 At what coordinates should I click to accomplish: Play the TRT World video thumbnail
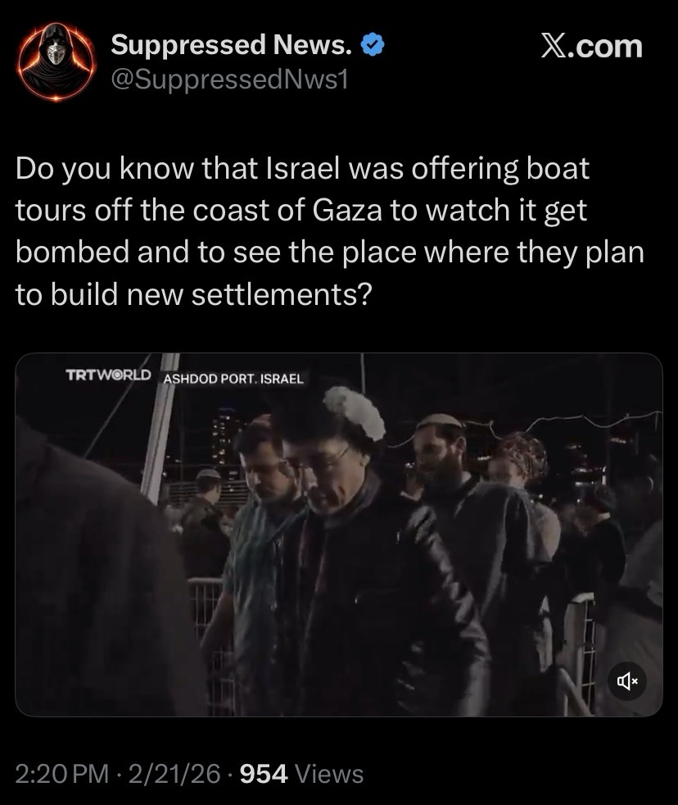pos(339,534)
